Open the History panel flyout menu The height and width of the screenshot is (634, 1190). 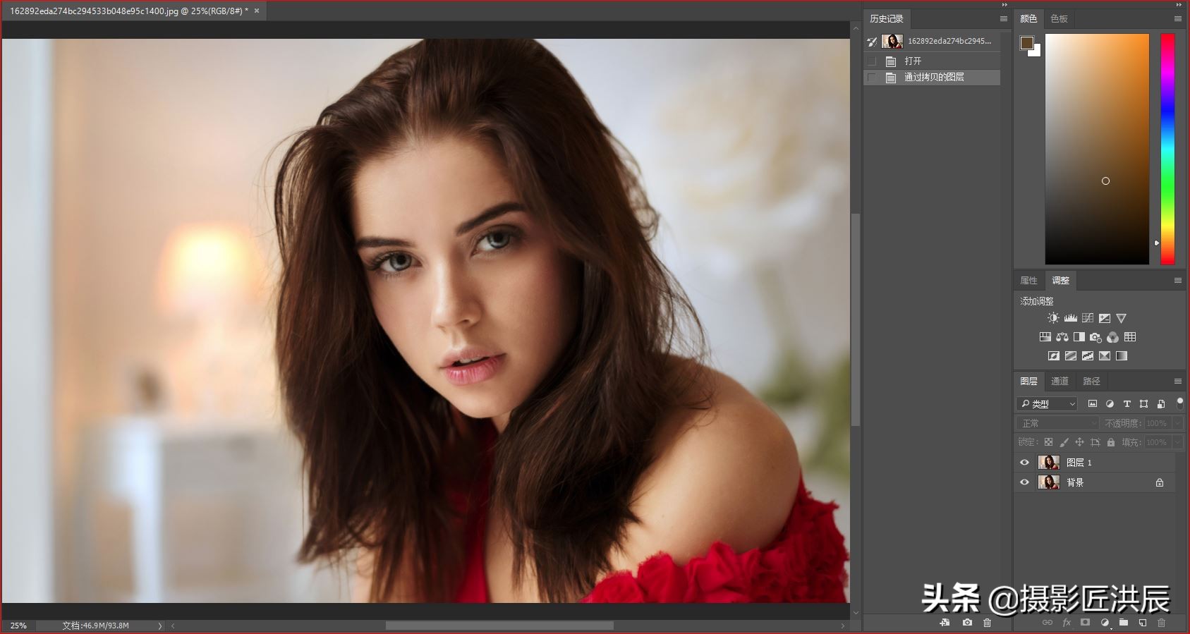[1003, 19]
